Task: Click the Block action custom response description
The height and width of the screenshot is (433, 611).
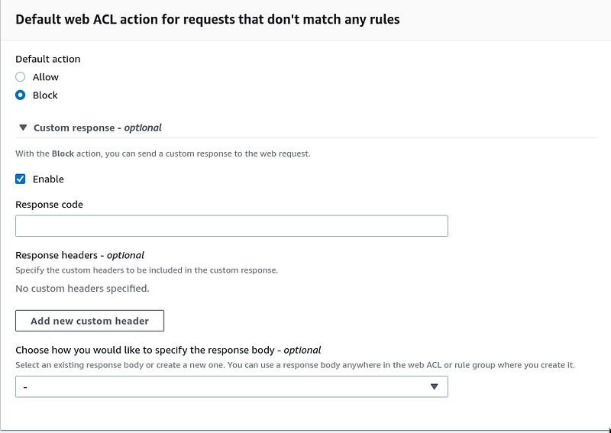Action: click(x=163, y=154)
